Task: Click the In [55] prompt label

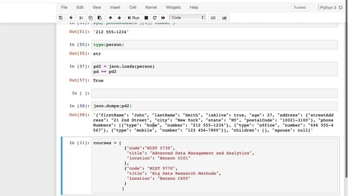Action: coord(79,45)
